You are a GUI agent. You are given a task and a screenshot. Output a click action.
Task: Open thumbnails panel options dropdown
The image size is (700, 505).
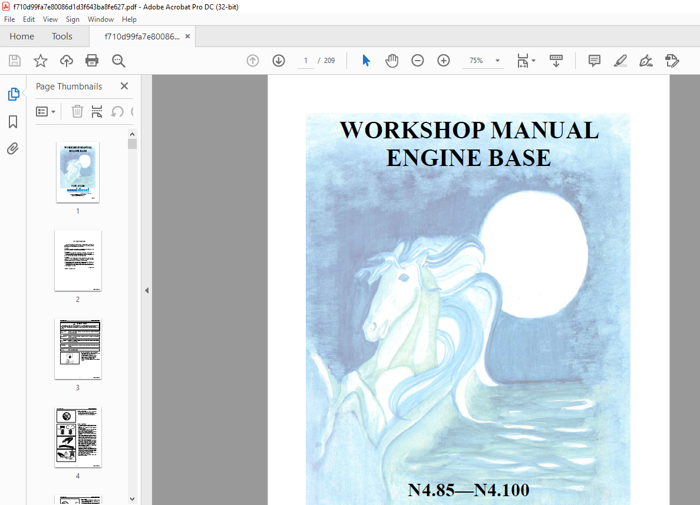[45, 111]
